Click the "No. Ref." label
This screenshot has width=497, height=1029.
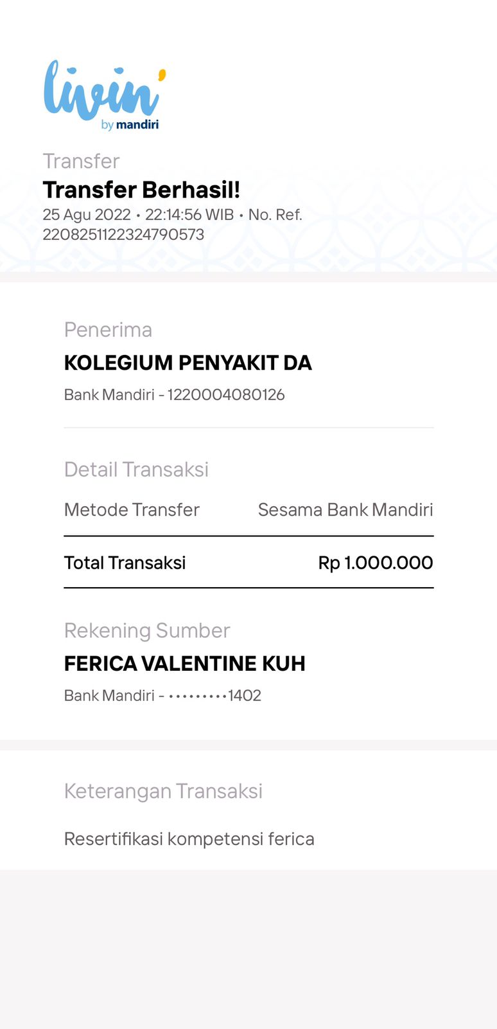(x=275, y=215)
